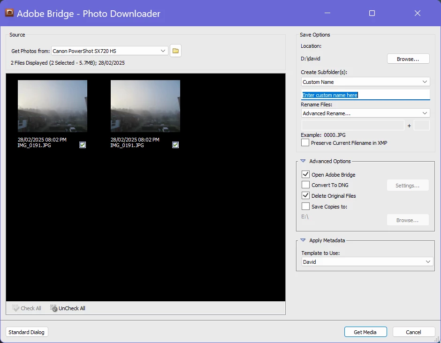Collapse the Apply Metadata section triangle
The height and width of the screenshot is (343, 441).
(303, 240)
